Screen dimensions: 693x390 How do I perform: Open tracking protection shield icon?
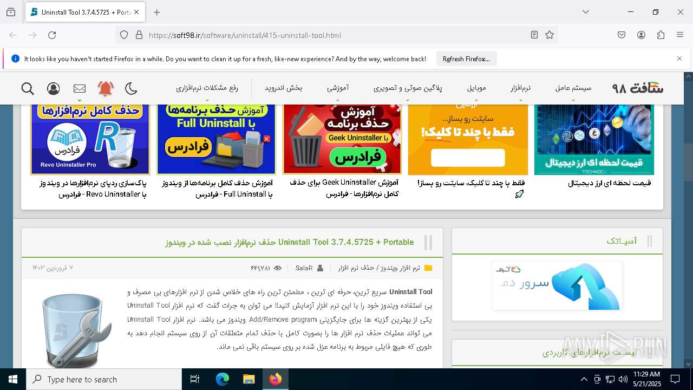pyautogui.click(x=124, y=35)
